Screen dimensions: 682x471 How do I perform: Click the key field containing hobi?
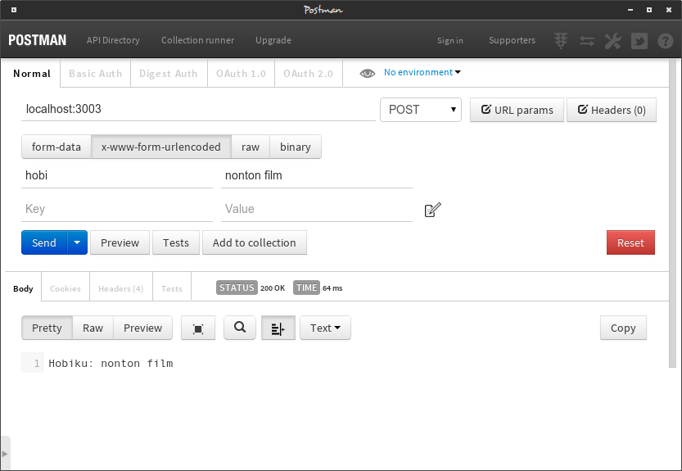pos(117,175)
